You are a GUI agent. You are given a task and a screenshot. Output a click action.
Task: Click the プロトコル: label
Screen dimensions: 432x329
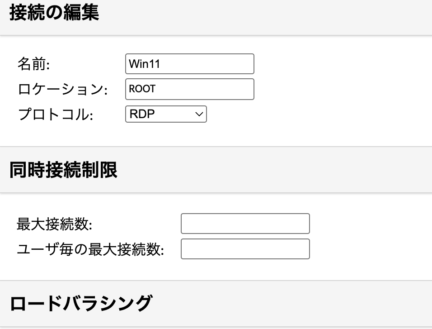[55, 114]
